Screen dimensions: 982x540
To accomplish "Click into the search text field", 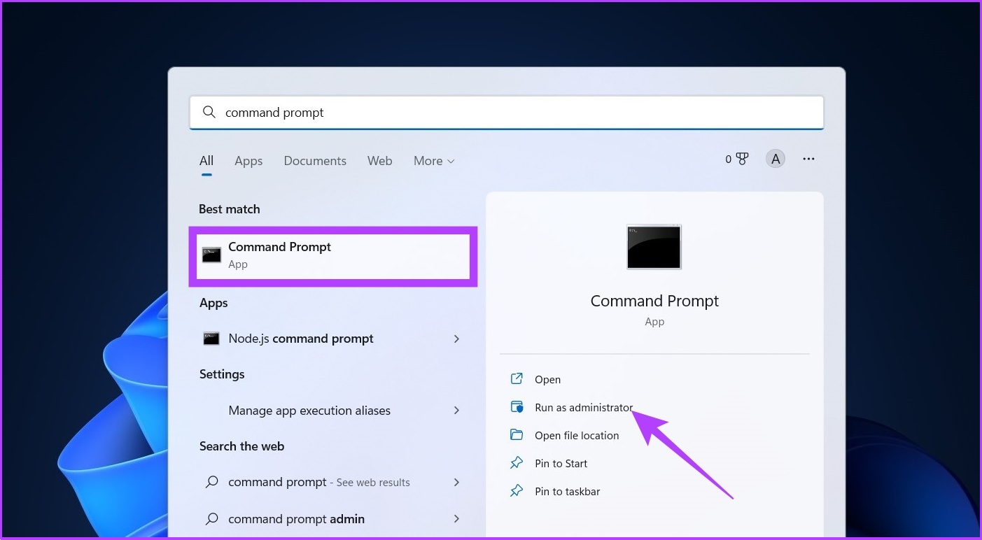I will (x=507, y=112).
